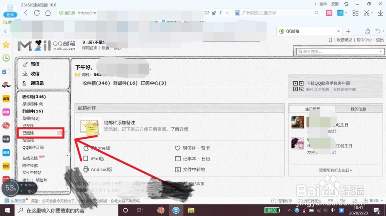Click 订阅中心(3) link
This screenshot has width=386, height=216.
[154, 83]
